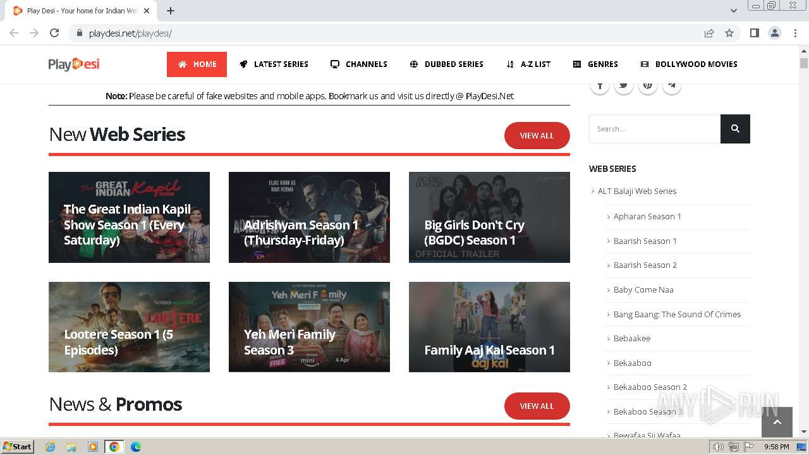Open Bekaaboo Season 2 link
This screenshot has height=455, width=809.
(650, 387)
